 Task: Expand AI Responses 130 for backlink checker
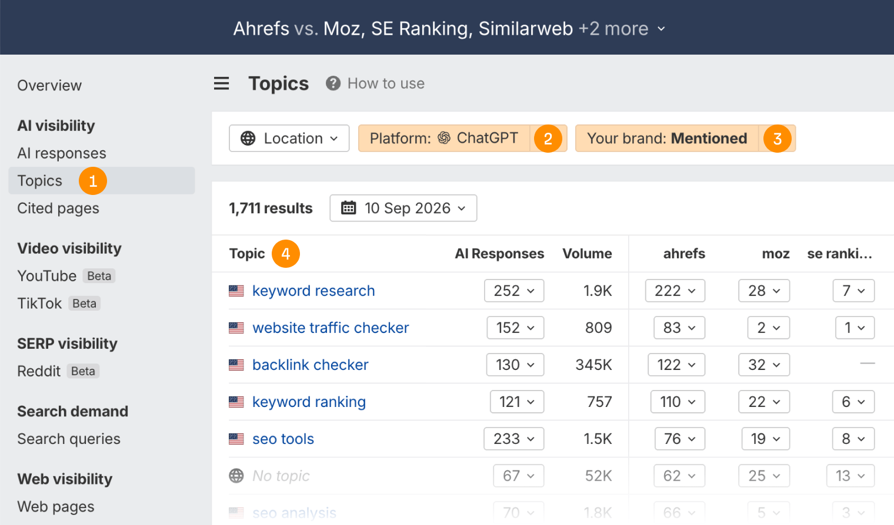[515, 365]
